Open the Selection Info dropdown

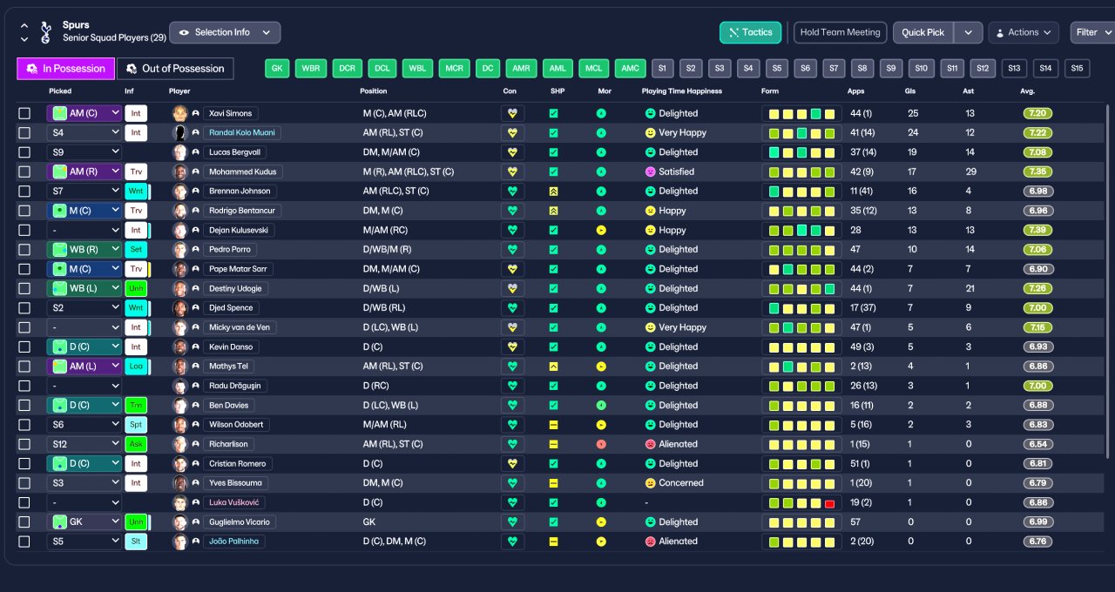point(225,32)
